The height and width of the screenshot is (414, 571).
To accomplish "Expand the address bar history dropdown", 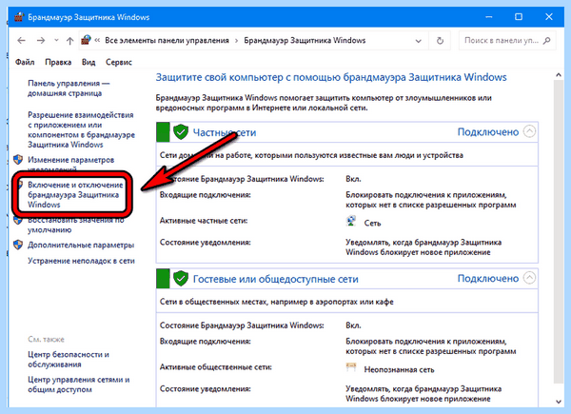I will click(x=419, y=41).
